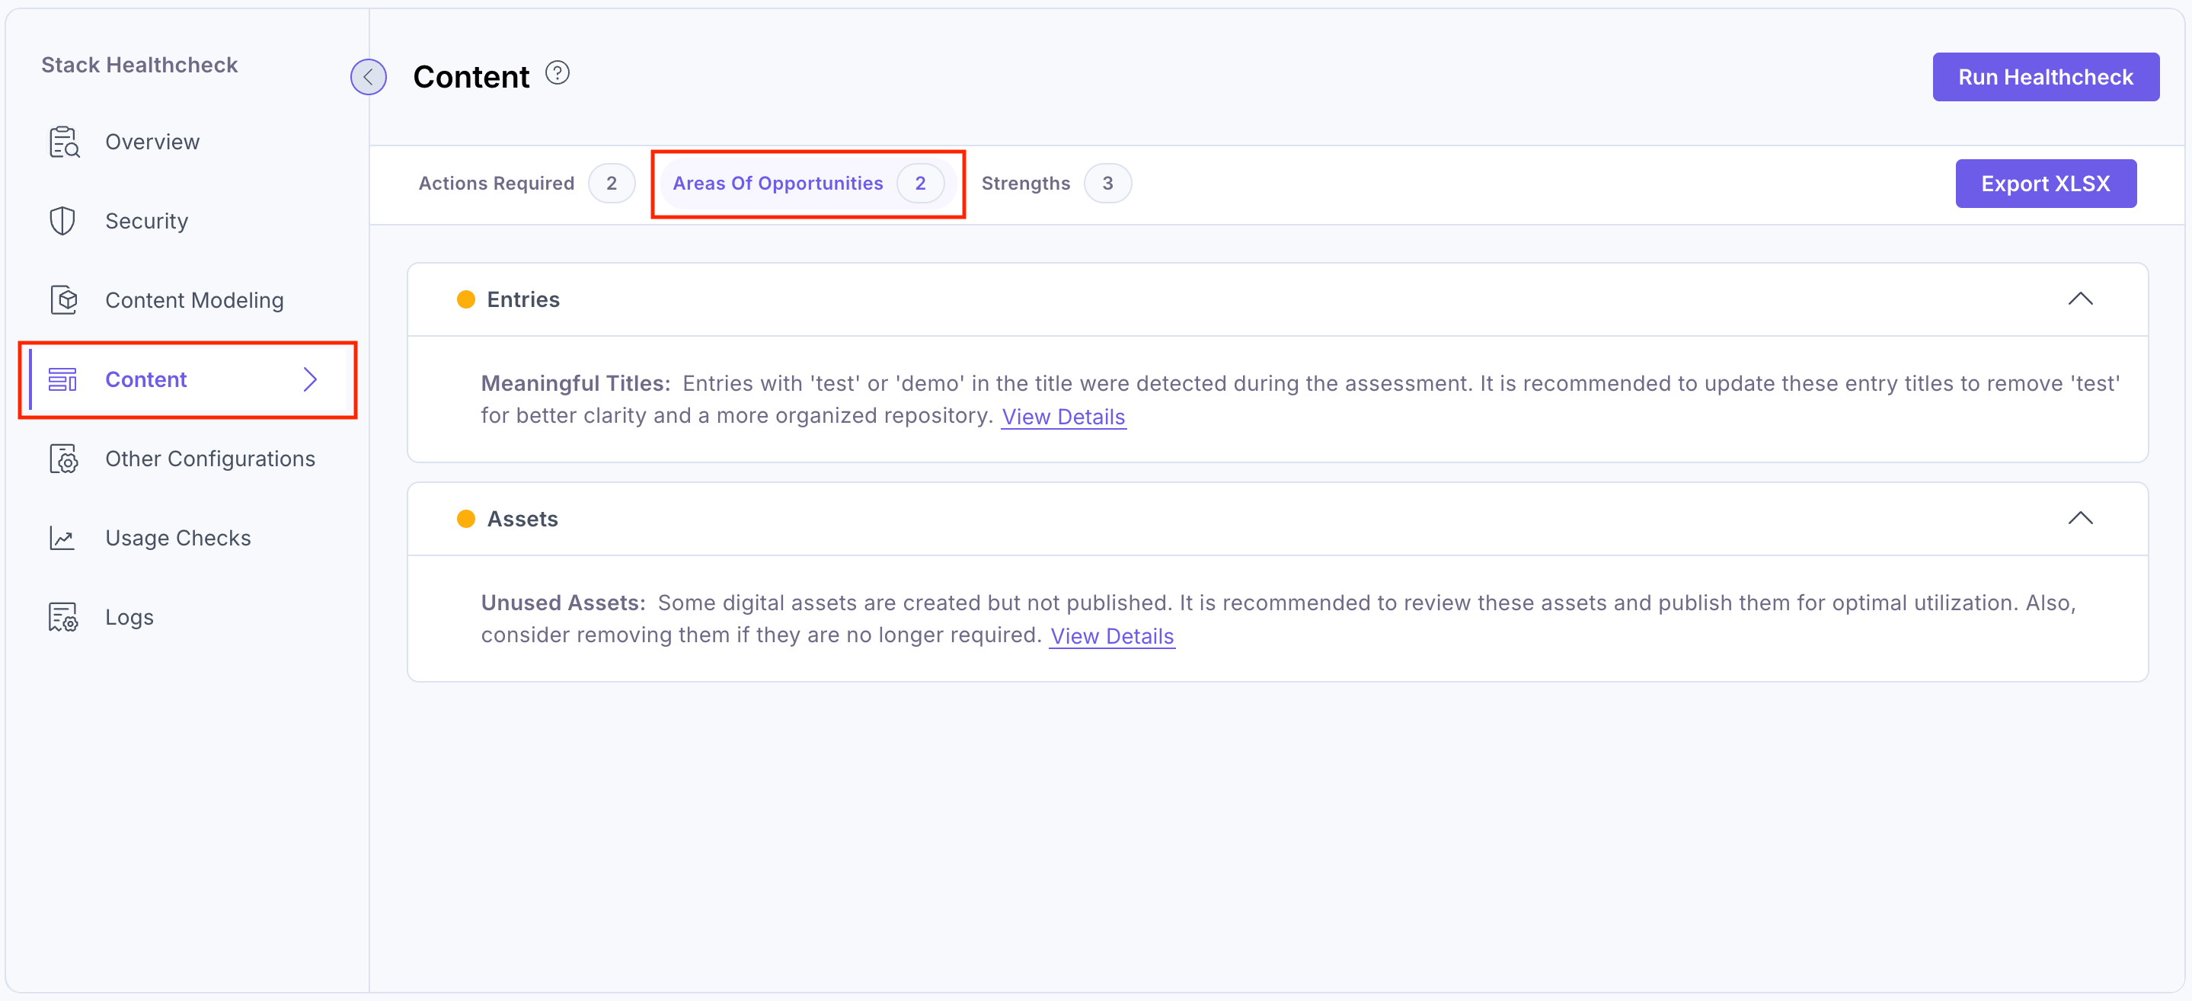Switch to the Strengths tab
The image size is (2192, 1001).
(1025, 184)
